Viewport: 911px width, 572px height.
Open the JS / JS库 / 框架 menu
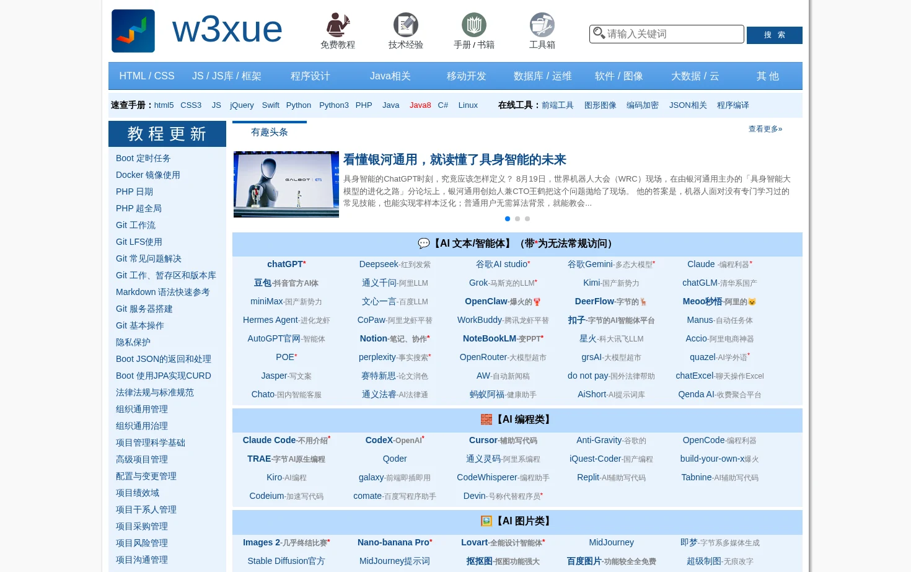click(227, 76)
